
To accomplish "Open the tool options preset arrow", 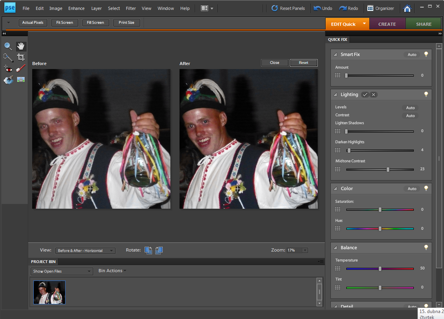I will [x=8, y=23].
